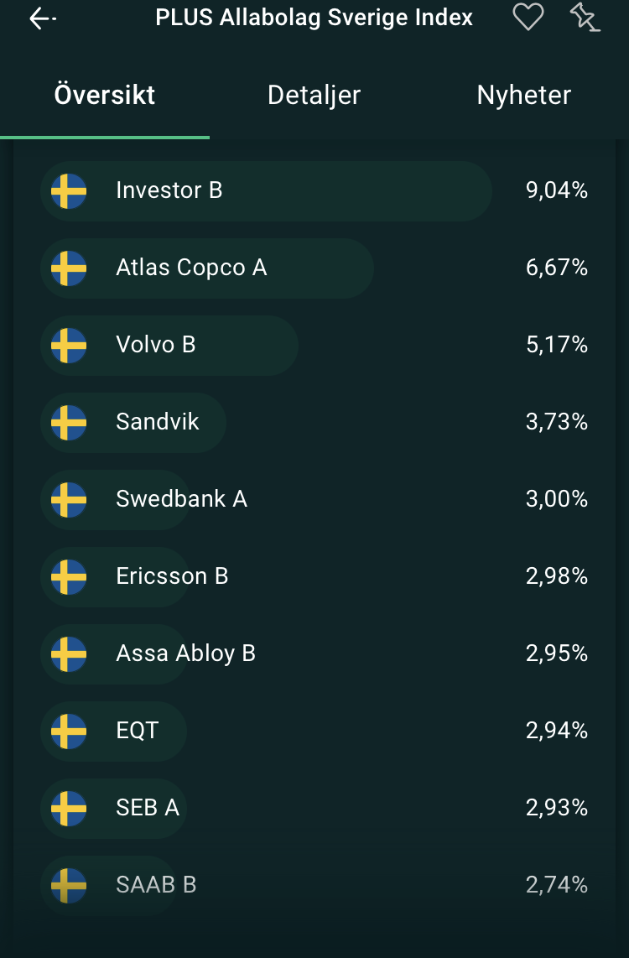Viewport: 629px width, 958px height.
Task: Select Ericsson B in holdings list
Action: pos(172,577)
